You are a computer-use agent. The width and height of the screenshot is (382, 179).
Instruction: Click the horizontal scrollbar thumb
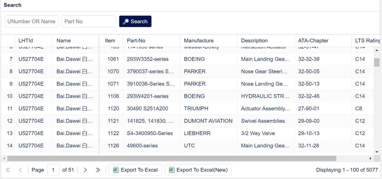172,158
